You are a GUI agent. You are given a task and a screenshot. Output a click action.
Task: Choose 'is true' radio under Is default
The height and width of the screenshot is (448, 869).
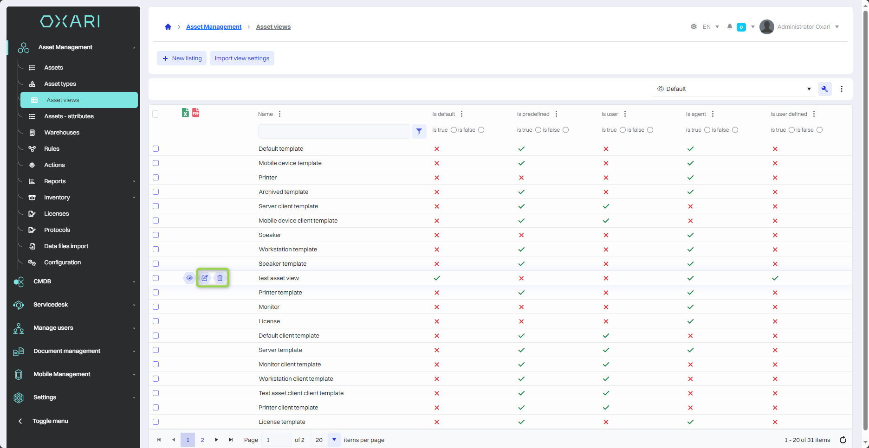click(x=454, y=130)
